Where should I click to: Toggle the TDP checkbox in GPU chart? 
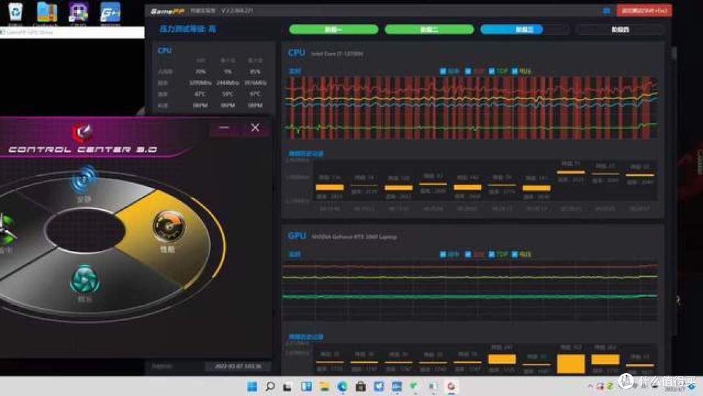[491, 254]
